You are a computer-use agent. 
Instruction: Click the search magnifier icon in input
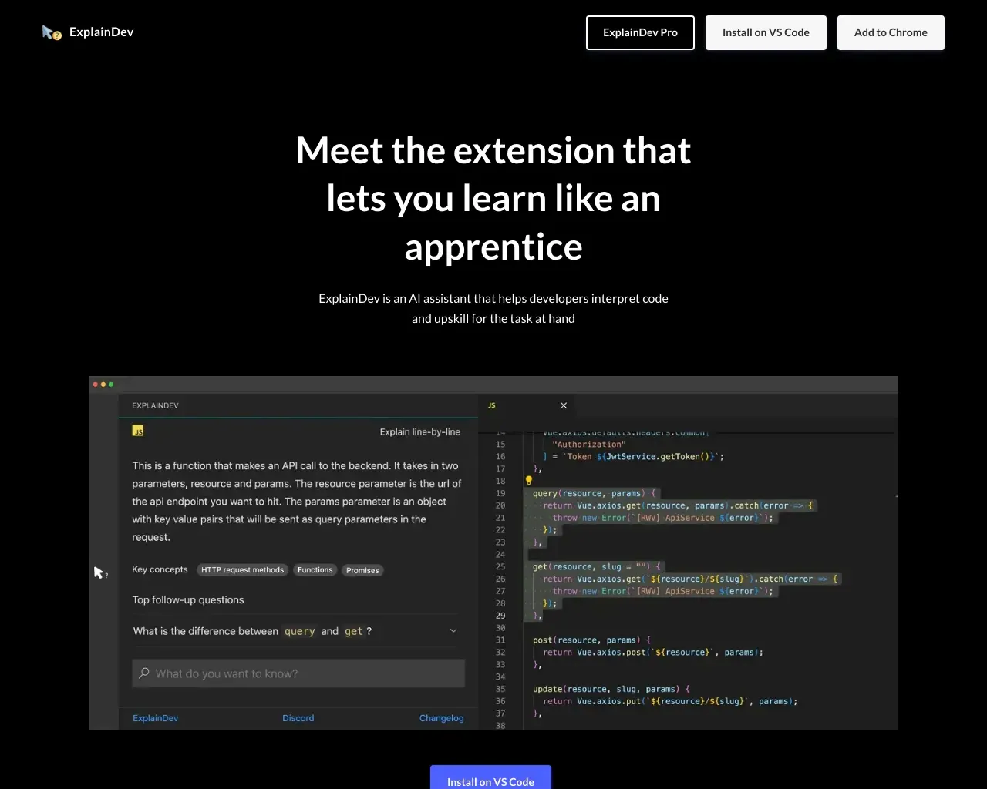tap(144, 673)
